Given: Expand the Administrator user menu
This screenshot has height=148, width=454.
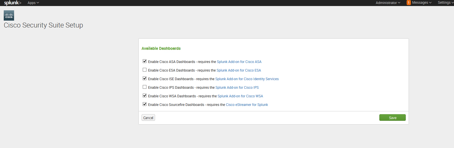Looking at the screenshot, I should [x=388, y=3].
